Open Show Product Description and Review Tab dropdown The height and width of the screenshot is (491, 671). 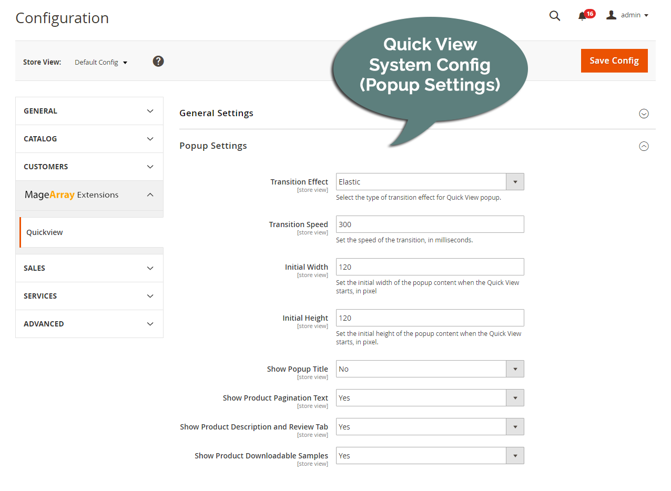coord(515,426)
